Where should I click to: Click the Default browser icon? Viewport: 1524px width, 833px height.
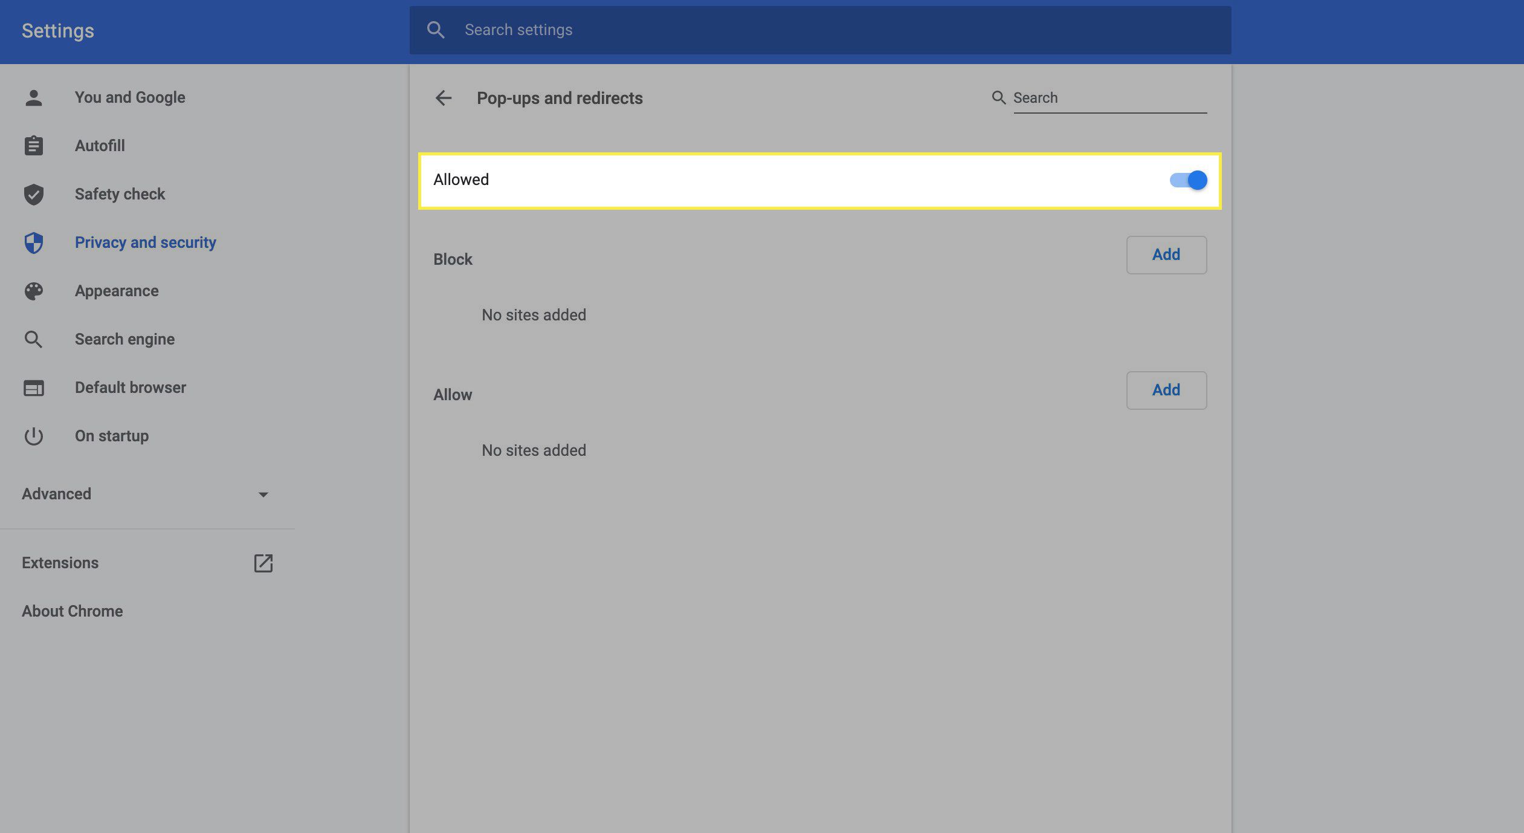[x=32, y=387]
